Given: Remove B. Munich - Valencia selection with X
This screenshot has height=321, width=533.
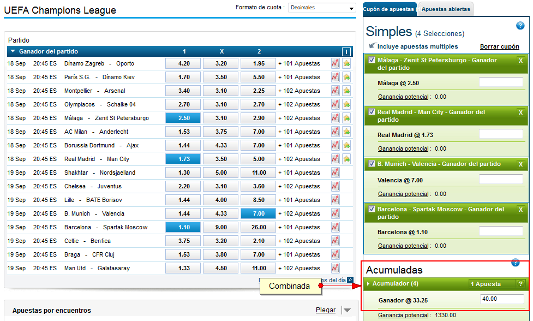Looking at the screenshot, I should (520, 164).
